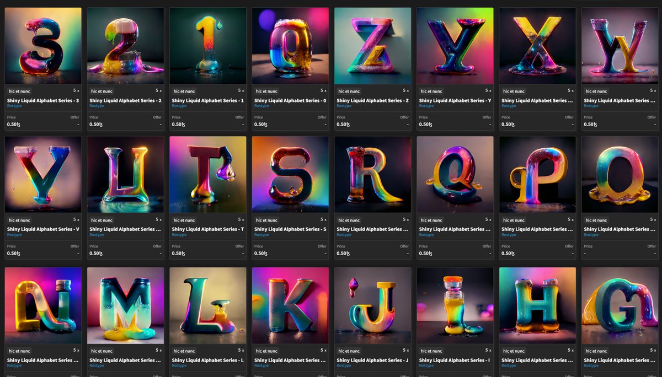
Task: Click the 5 x edition count on the letter R card
Action: [407, 220]
